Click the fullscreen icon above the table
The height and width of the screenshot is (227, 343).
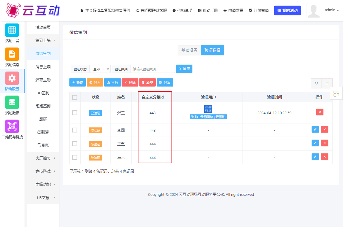(x=327, y=83)
